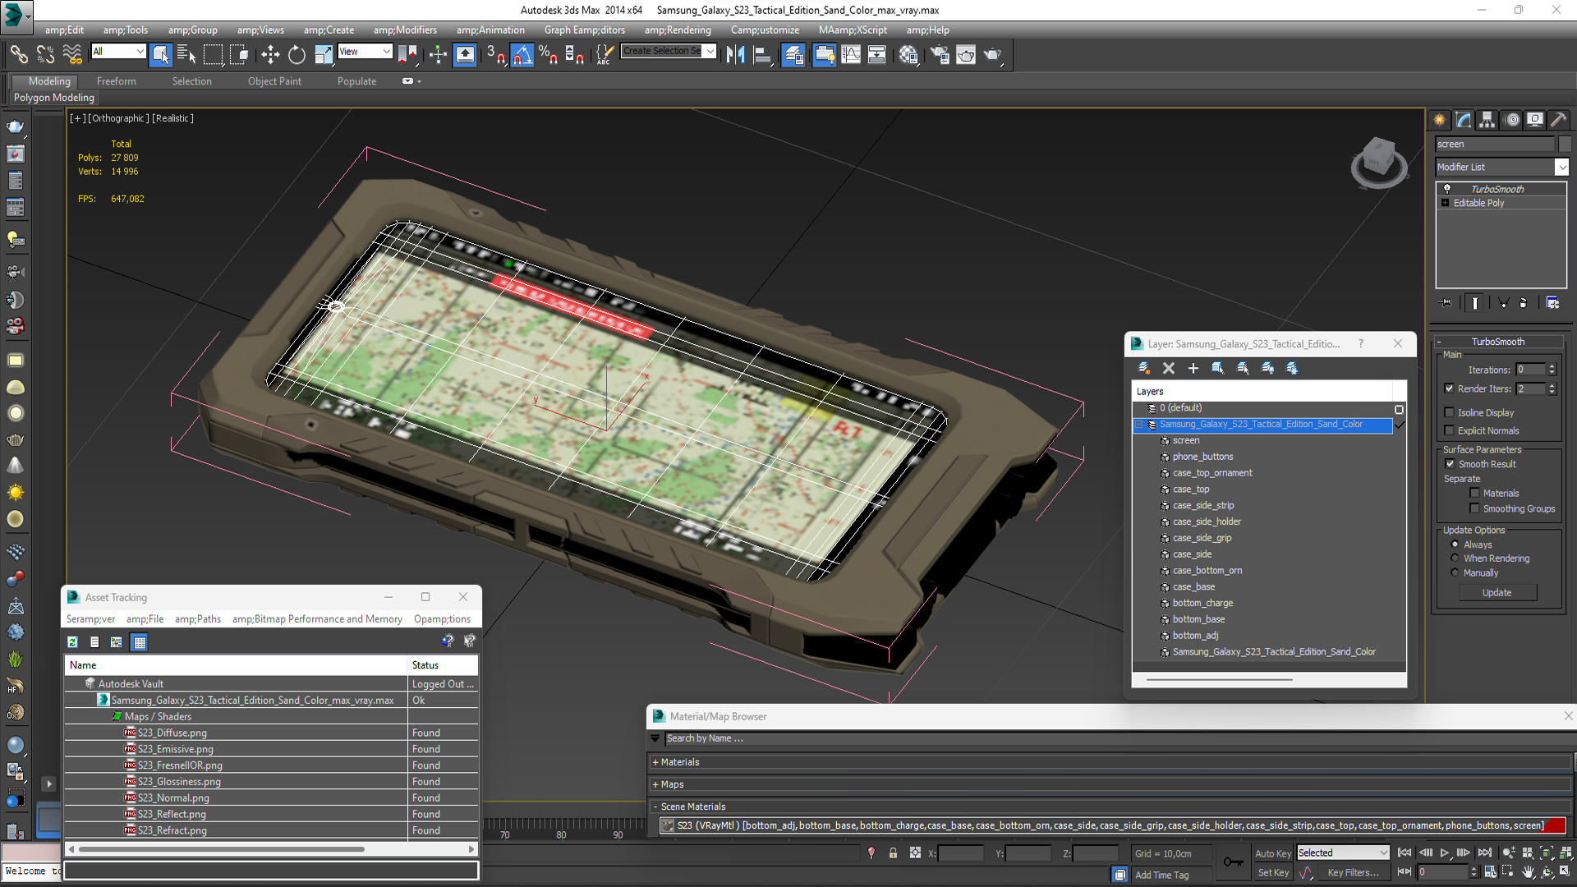Switch to the Object Paint ribbon tab

pos(274,81)
